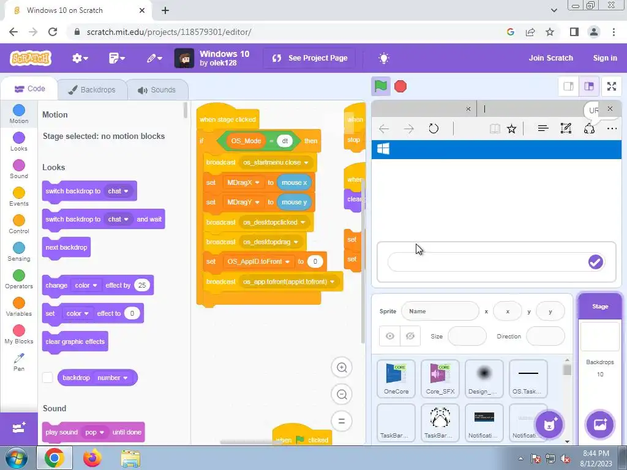This screenshot has width=627, height=470.
Task: Select the Control block category
Action: point(19,224)
